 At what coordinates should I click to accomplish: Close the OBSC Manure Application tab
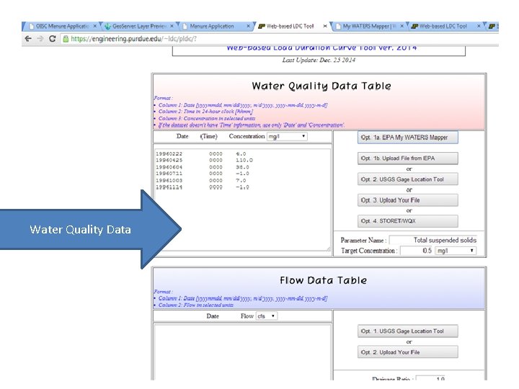coord(94,26)
